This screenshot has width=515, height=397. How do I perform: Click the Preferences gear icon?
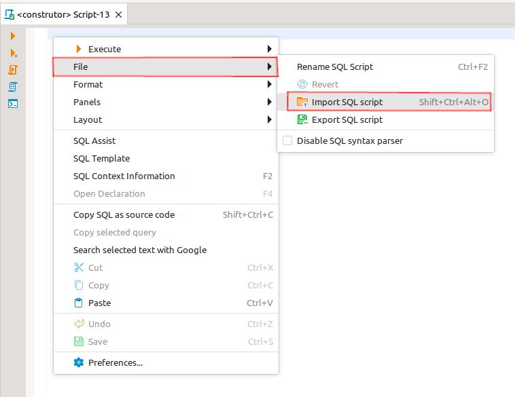click(x=79, y=362)
